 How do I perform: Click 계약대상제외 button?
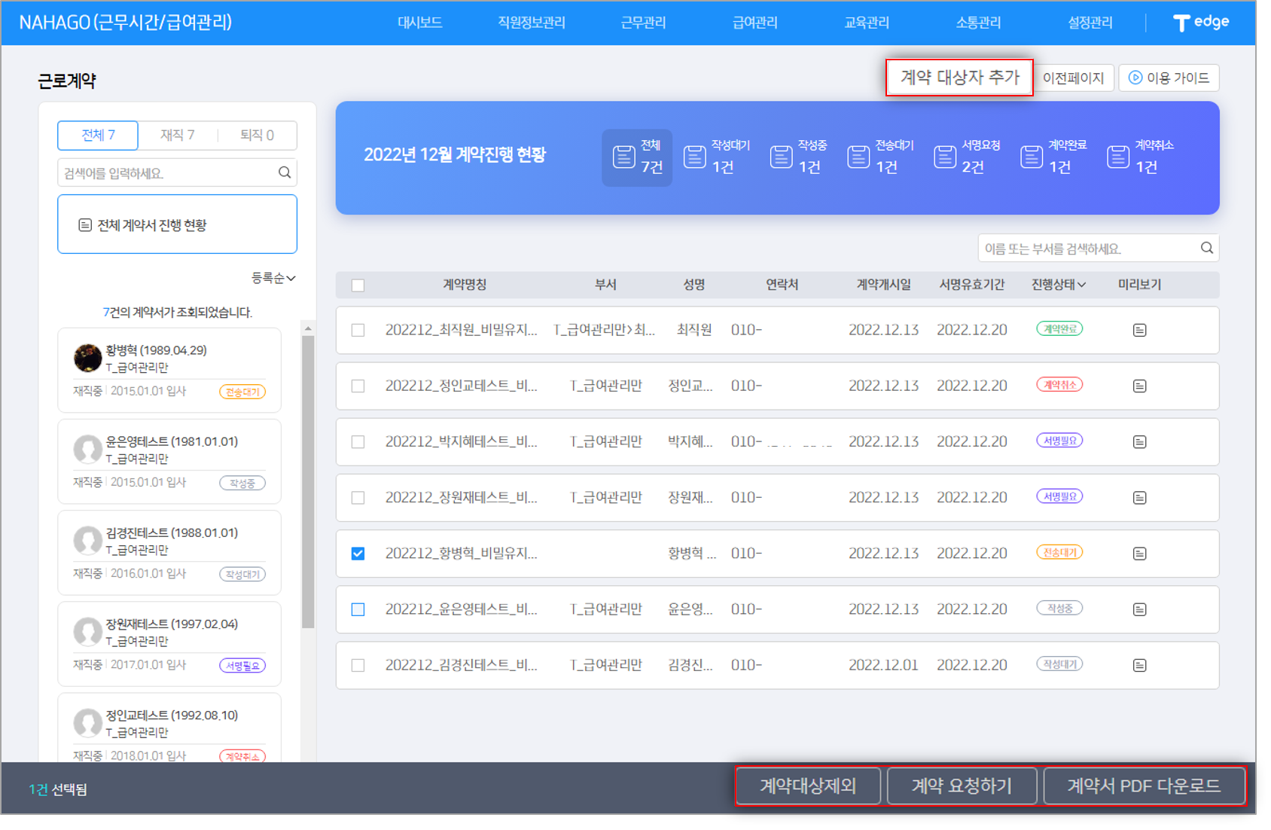pos(808,786)
